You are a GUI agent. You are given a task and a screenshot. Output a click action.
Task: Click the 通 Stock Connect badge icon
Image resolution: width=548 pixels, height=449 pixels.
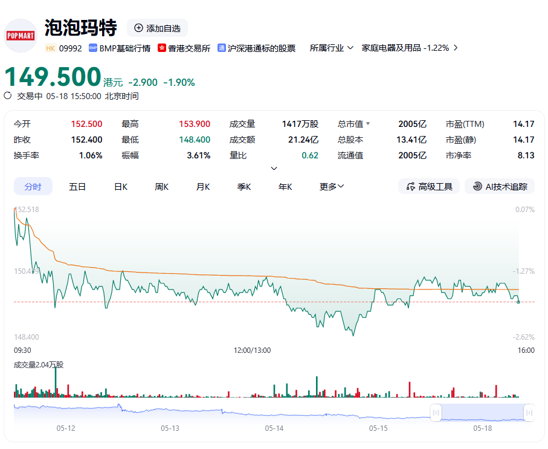(x=221, y=48)
